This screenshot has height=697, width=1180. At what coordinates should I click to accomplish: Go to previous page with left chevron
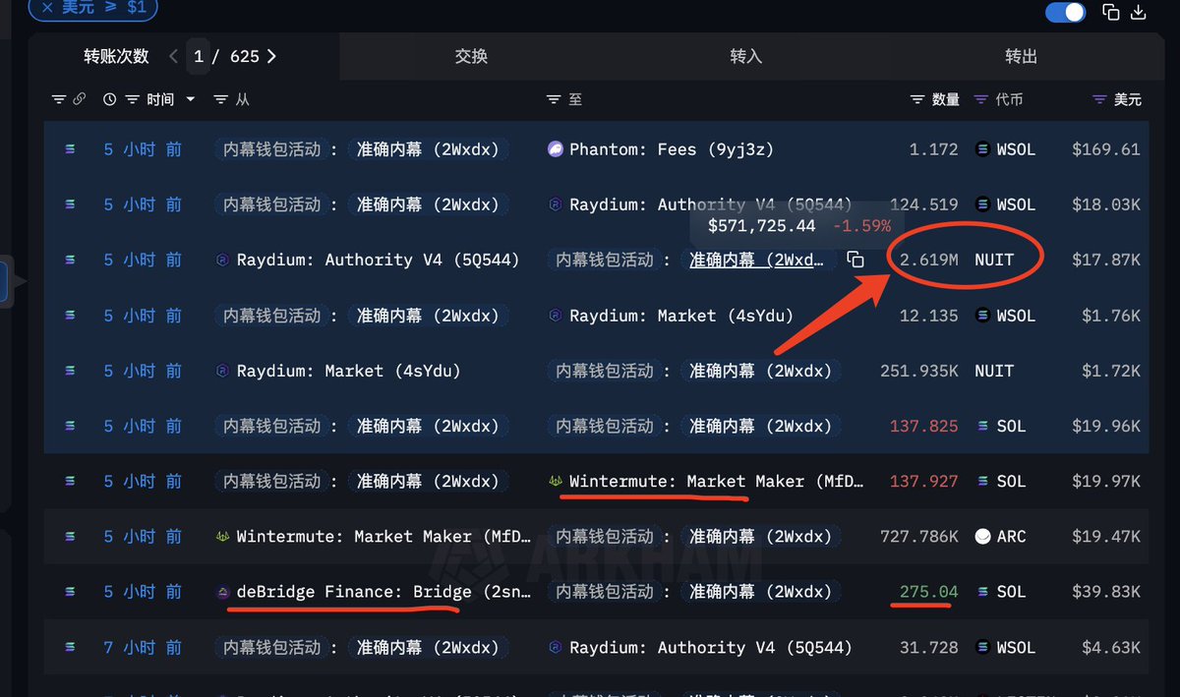pos(173,56)
